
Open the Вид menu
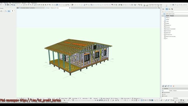point(10,3)
